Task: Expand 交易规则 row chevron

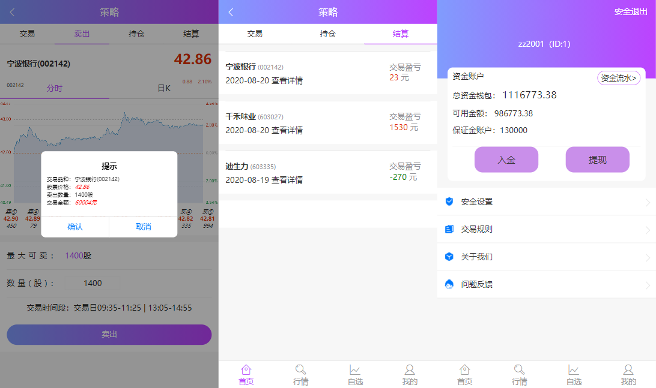Action: coord(647,230)
